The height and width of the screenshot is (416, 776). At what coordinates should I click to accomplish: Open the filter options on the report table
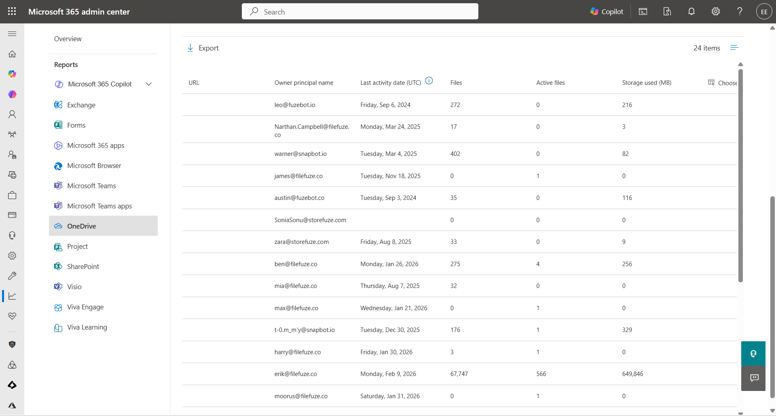coord(734,48)
